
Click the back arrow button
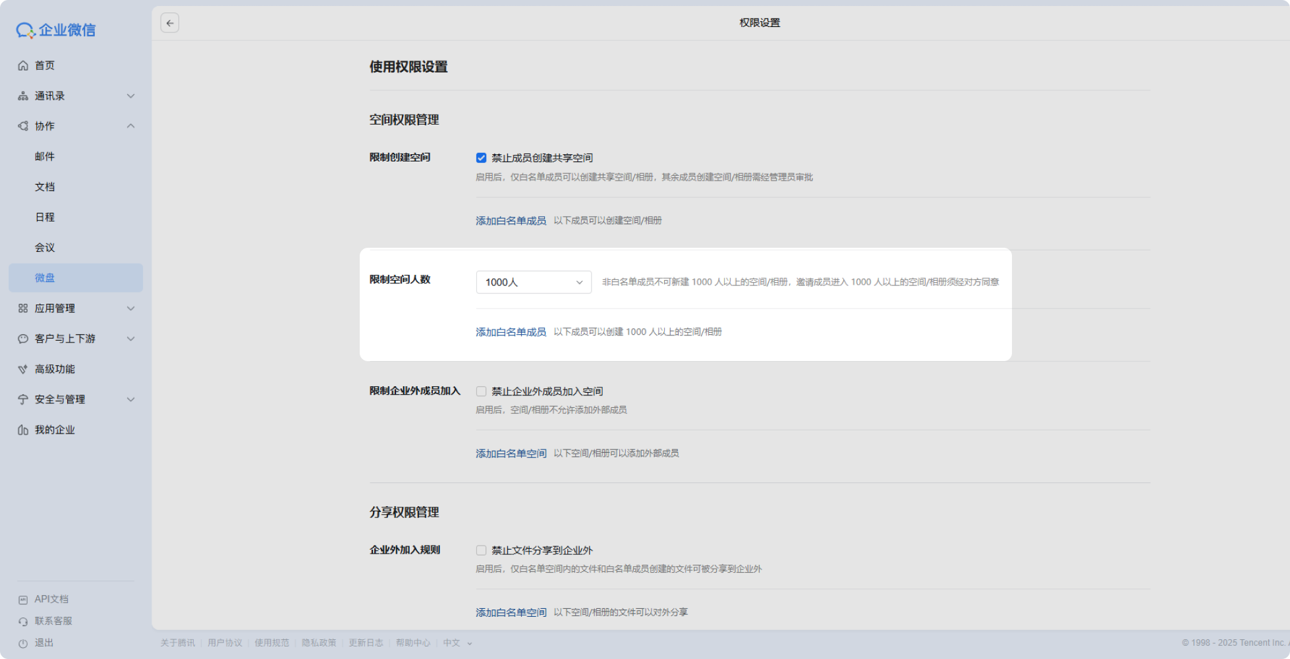point(170,23)
